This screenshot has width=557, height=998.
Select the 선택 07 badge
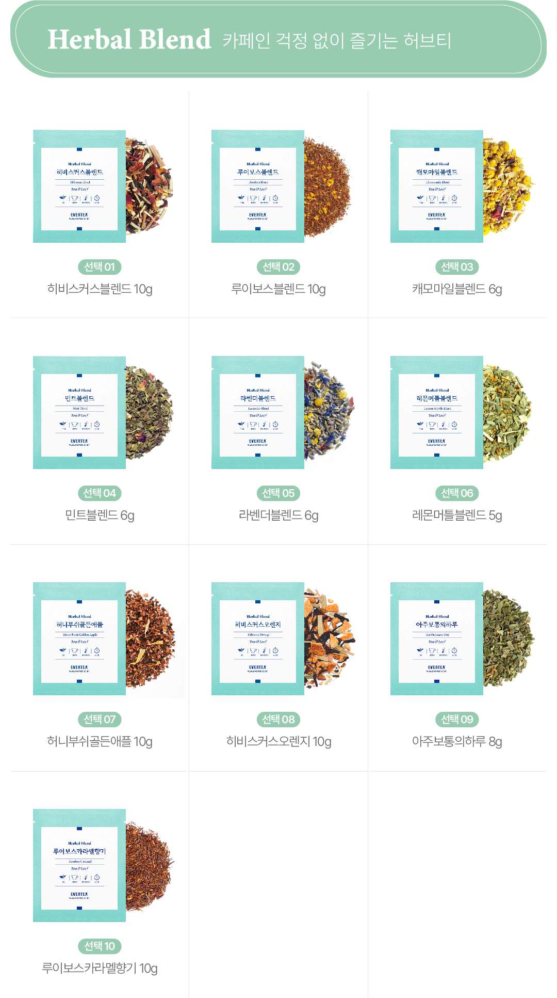click(100, 720)
